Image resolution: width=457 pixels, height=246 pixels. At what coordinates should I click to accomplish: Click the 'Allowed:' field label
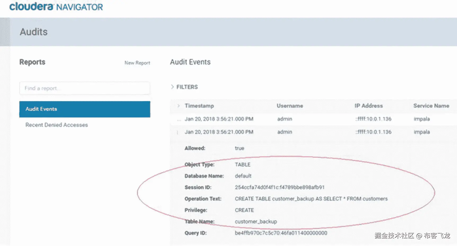click(195, 148)
